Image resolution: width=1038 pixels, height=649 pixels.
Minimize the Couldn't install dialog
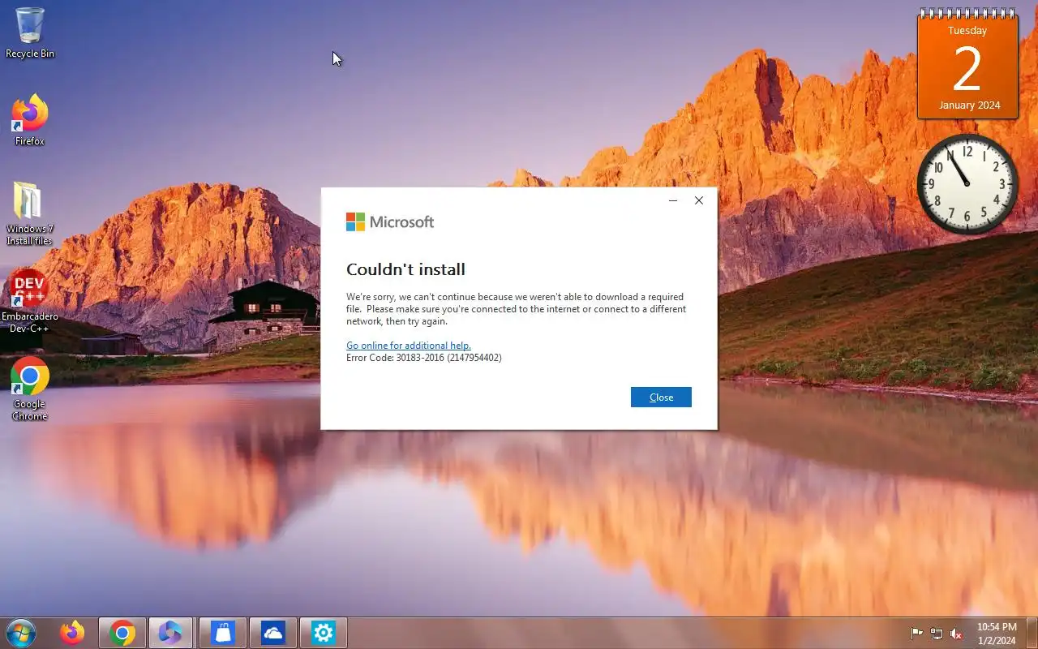673,200
